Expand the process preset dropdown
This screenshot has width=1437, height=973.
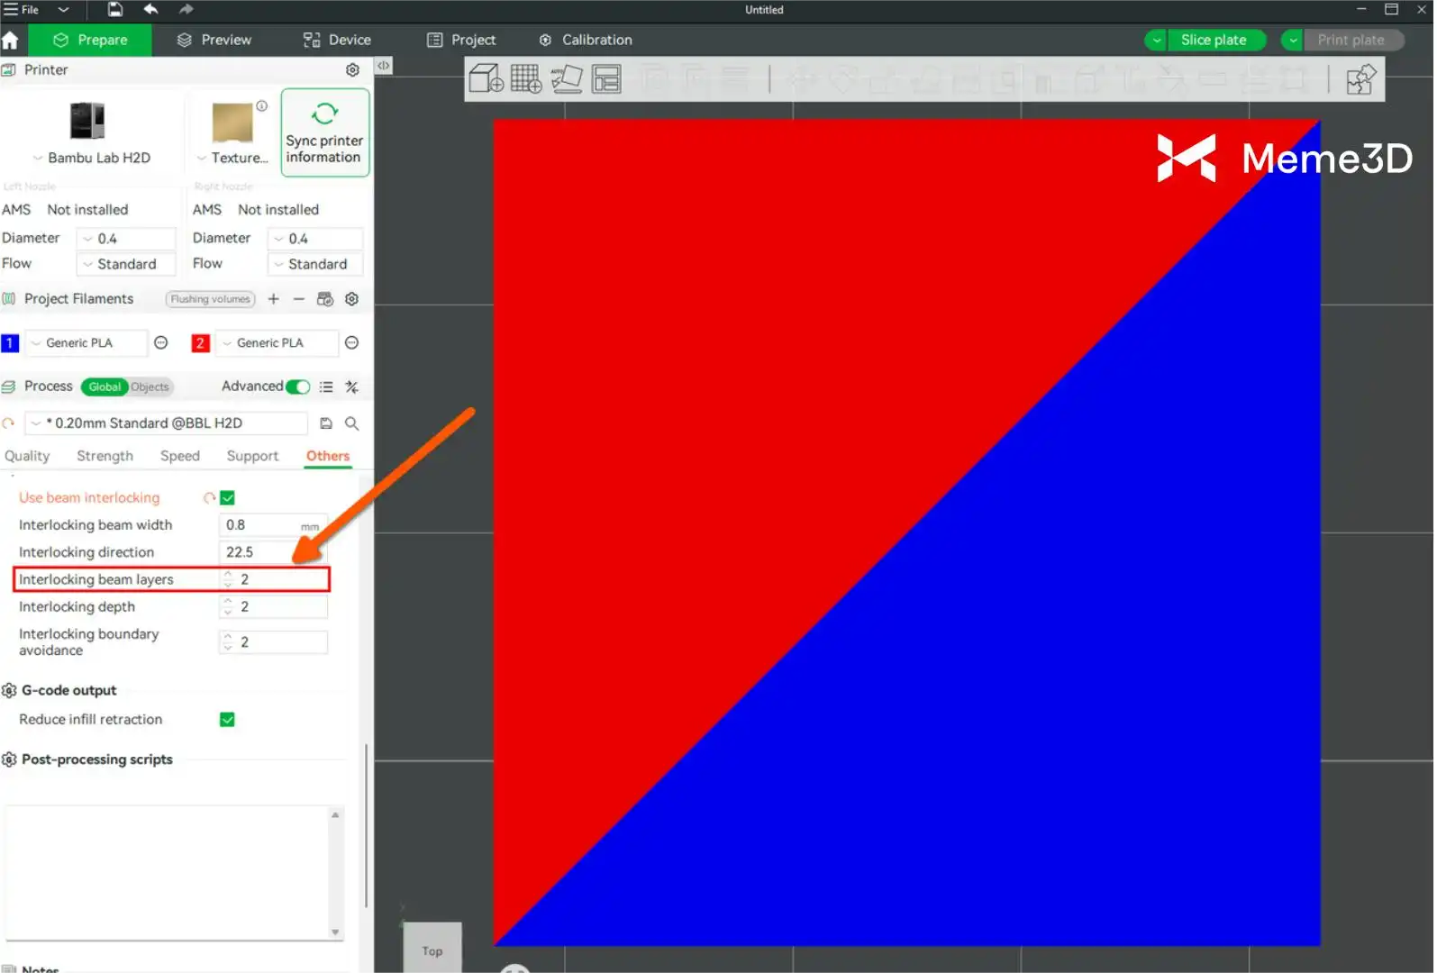click(x=167, y=423)
